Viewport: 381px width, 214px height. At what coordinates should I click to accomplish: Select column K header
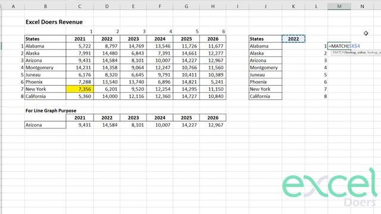[x=293, y=7]
